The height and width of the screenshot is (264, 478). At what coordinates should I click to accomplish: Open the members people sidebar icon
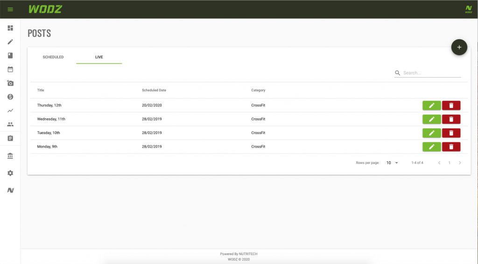pos(10,124)
